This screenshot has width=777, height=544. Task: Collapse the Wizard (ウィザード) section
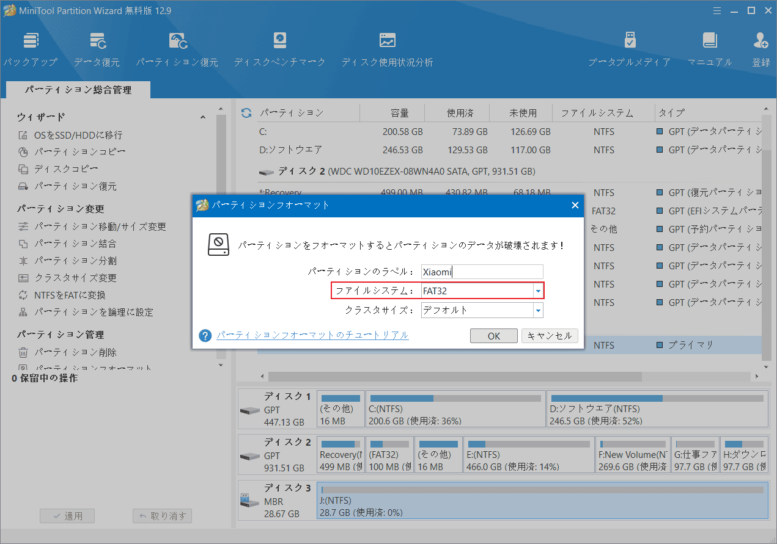[203, 117]
